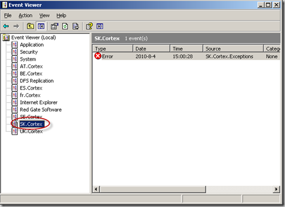Click the Refresh toolbar icon
This screenshot has height=207, width=285.
click(65, 26)
